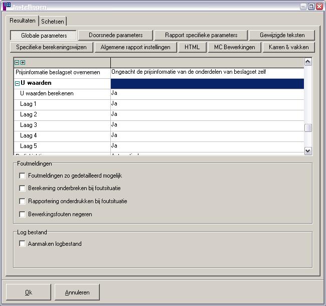This screenshot has width=326, height=306.
Task: Click the expand-all plus icon in grid header
Action: [x=23, y=62]
